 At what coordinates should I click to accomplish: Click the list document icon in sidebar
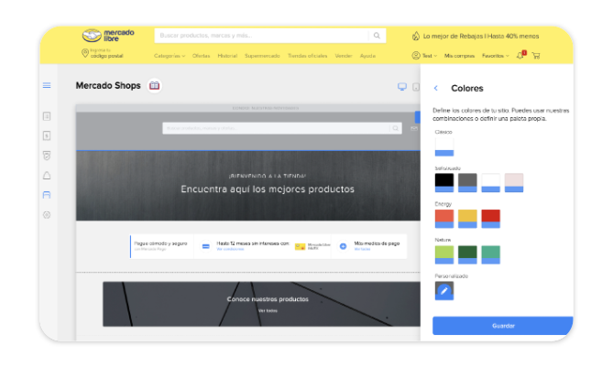click(x=47, y=116)
